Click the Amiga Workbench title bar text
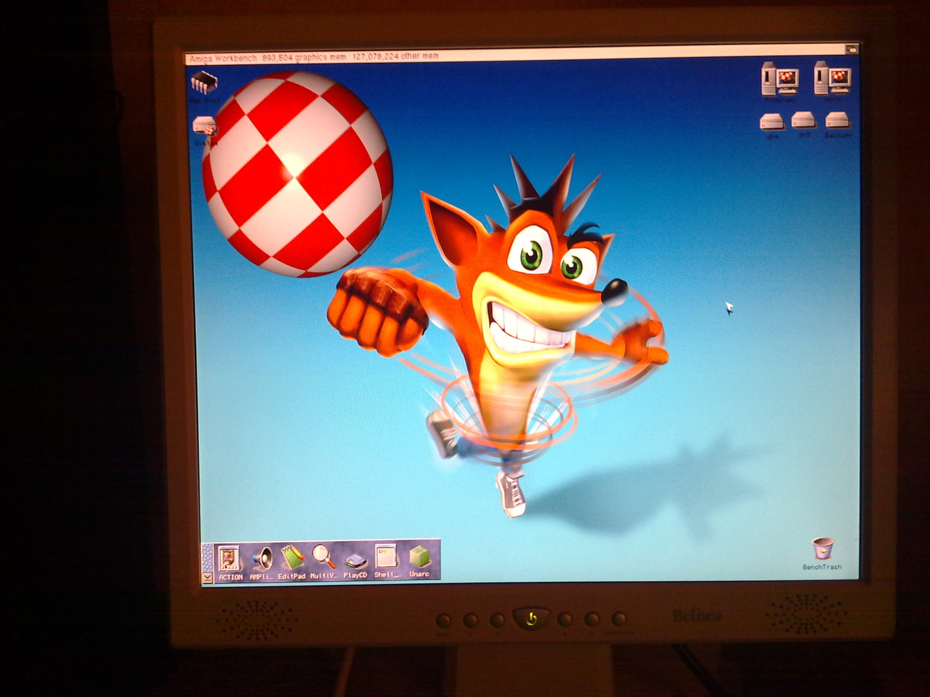 (x=223, y=58)
